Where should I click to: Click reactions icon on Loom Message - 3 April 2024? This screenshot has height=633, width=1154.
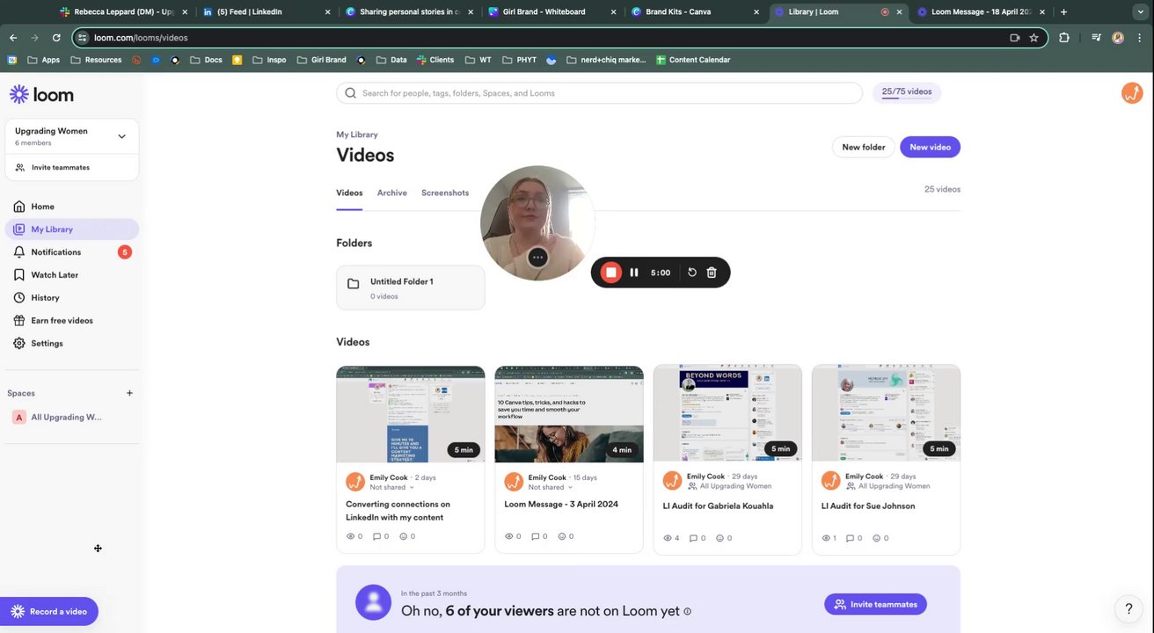(x=562, y=536)
